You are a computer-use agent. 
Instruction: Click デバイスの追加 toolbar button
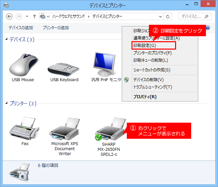tap(21, 28)
